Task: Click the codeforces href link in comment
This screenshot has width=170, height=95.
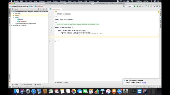Action: click(x=78, y=24)
